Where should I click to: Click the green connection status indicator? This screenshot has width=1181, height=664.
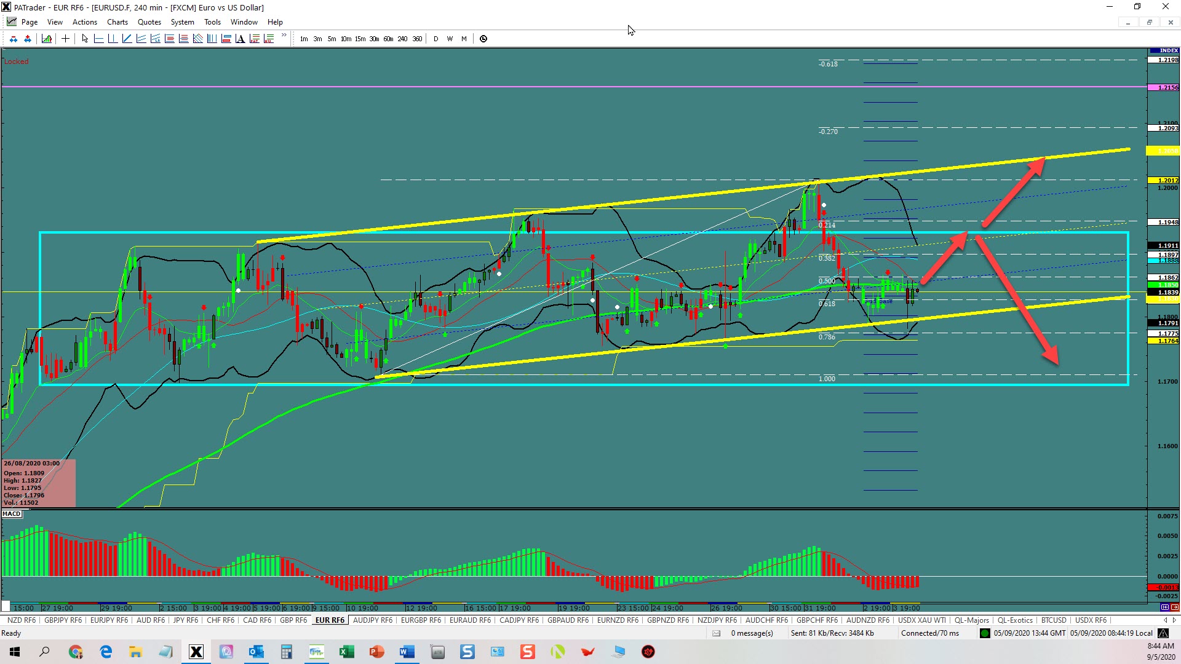(985, 633)
